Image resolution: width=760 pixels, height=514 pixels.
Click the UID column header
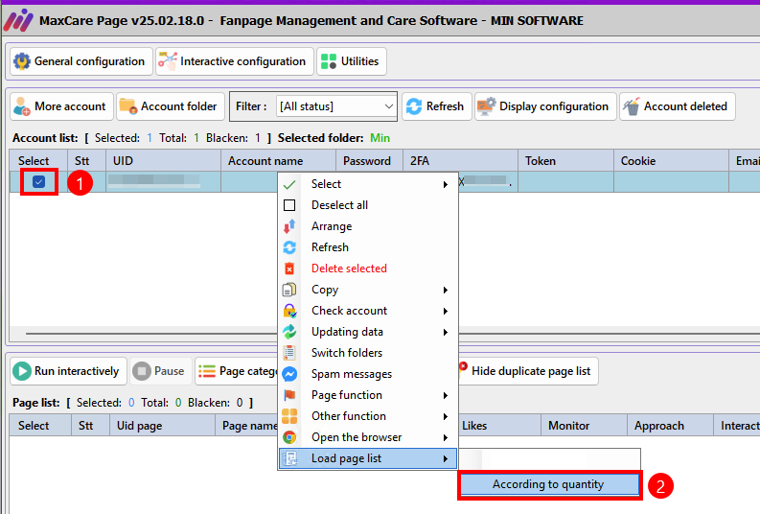pos(163,160)
